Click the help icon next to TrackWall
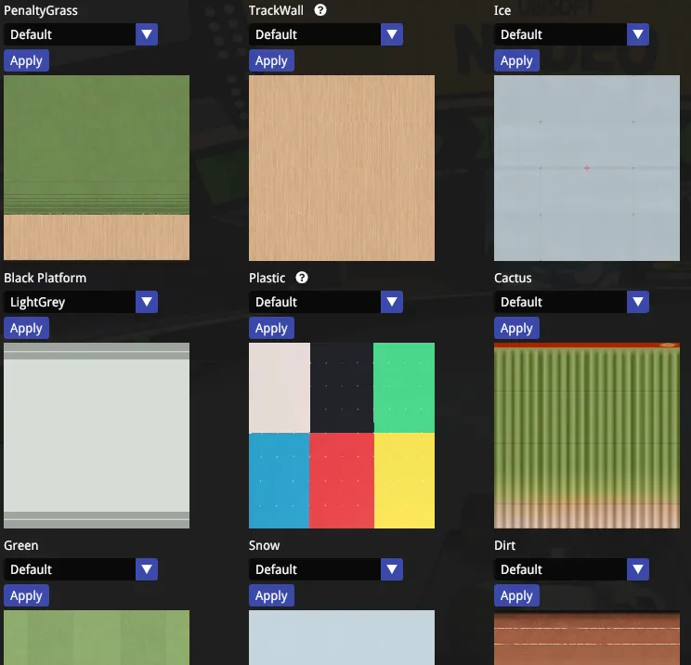This screenshot has height=665, width=691. click(x=321, y=10)
